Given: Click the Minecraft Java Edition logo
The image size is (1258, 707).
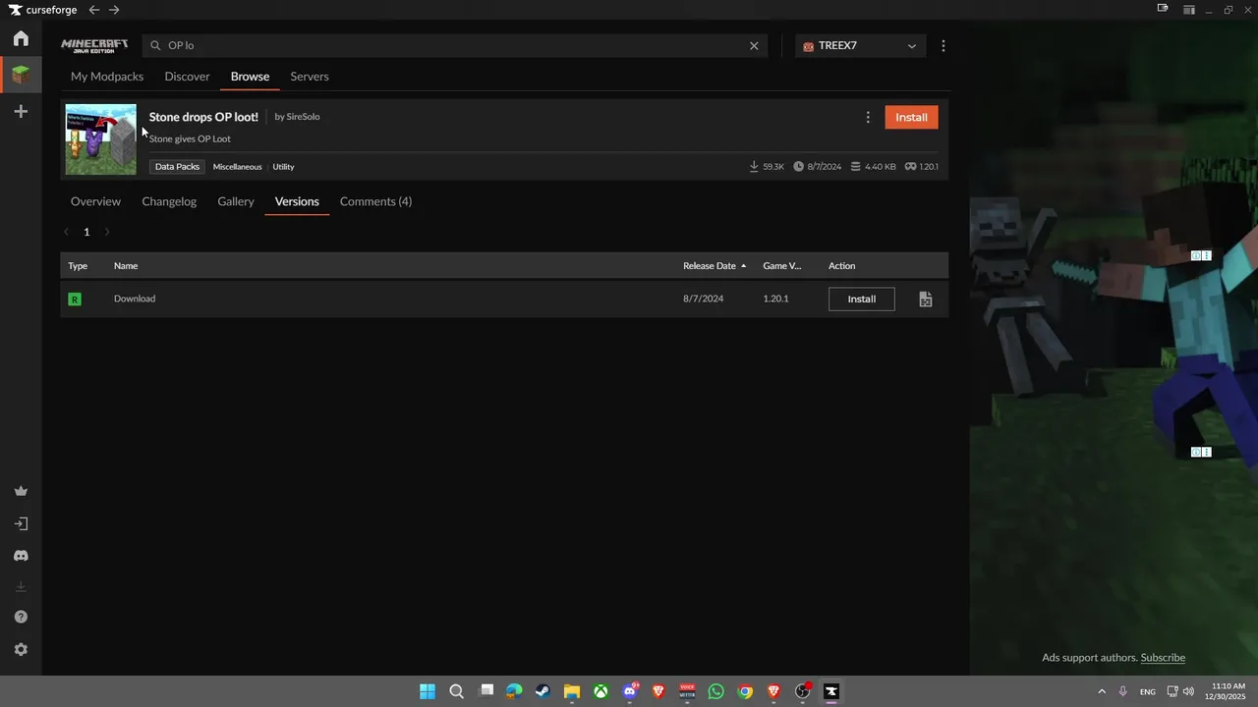Looking at the screenshot, I should coord(94,45).
